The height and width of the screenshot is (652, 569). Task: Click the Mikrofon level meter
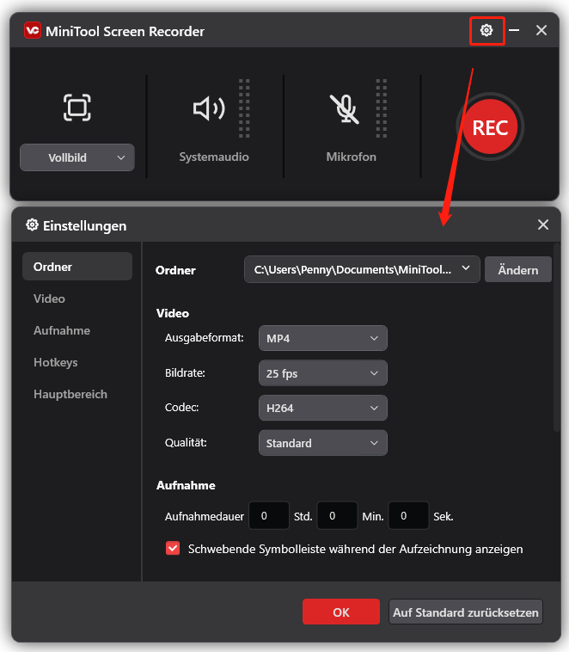point(382,108)
